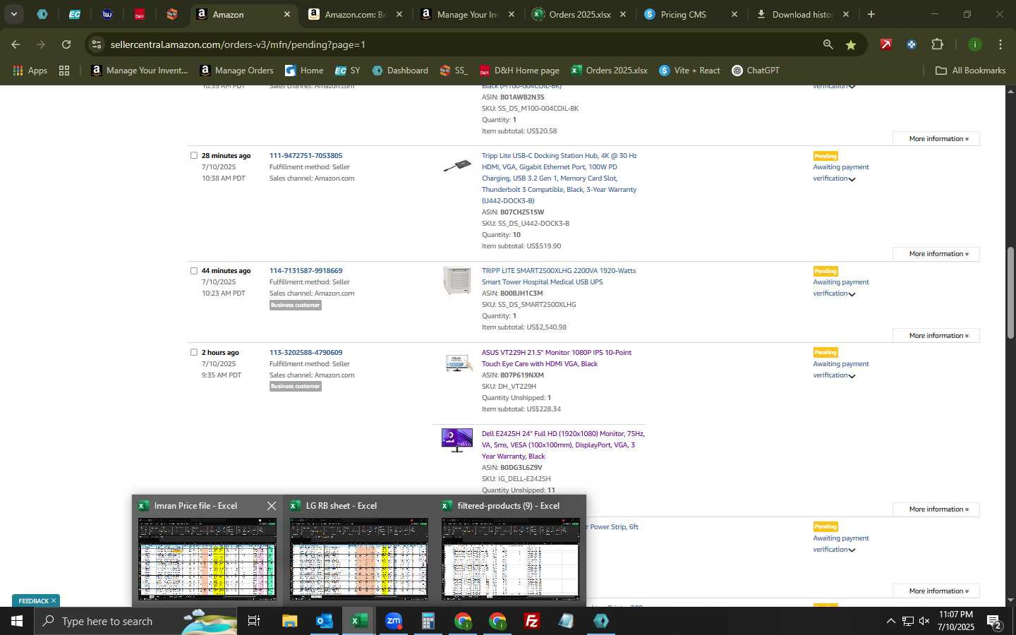Close the Imran Price file preview window
Screen dimensions: 1016x635
[272, 506]
